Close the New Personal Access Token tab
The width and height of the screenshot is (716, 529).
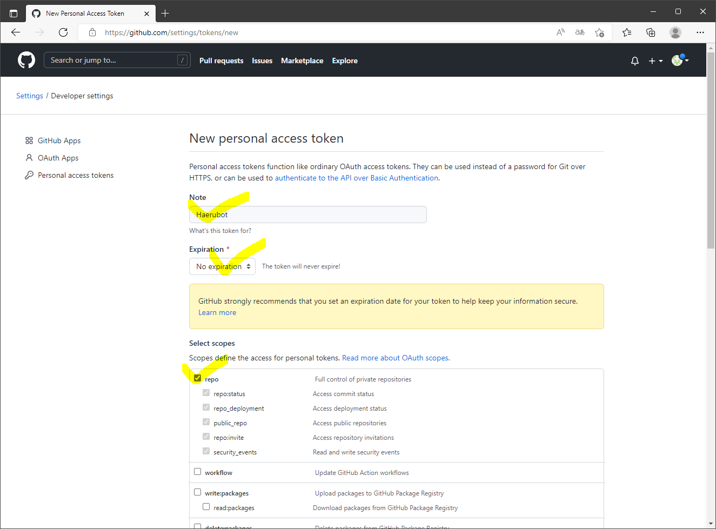(x=146, y=14)
